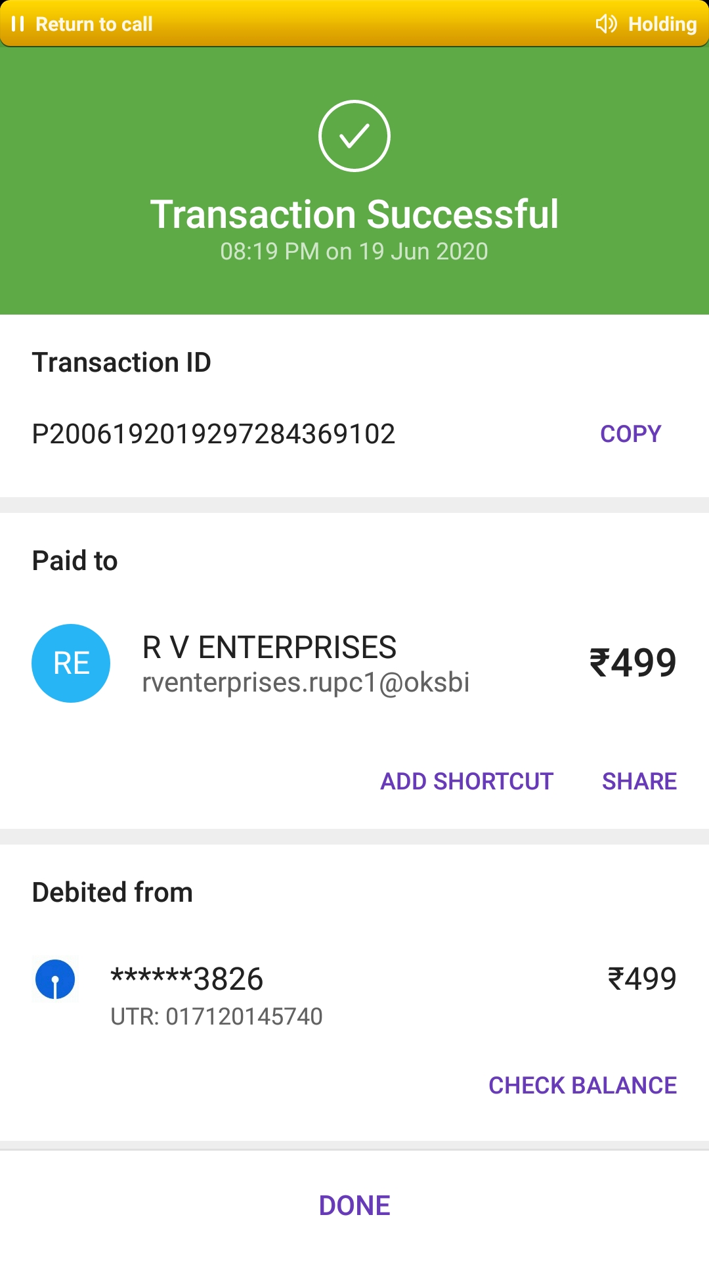Tap the pause icon in call bar

tap(18, 24)
